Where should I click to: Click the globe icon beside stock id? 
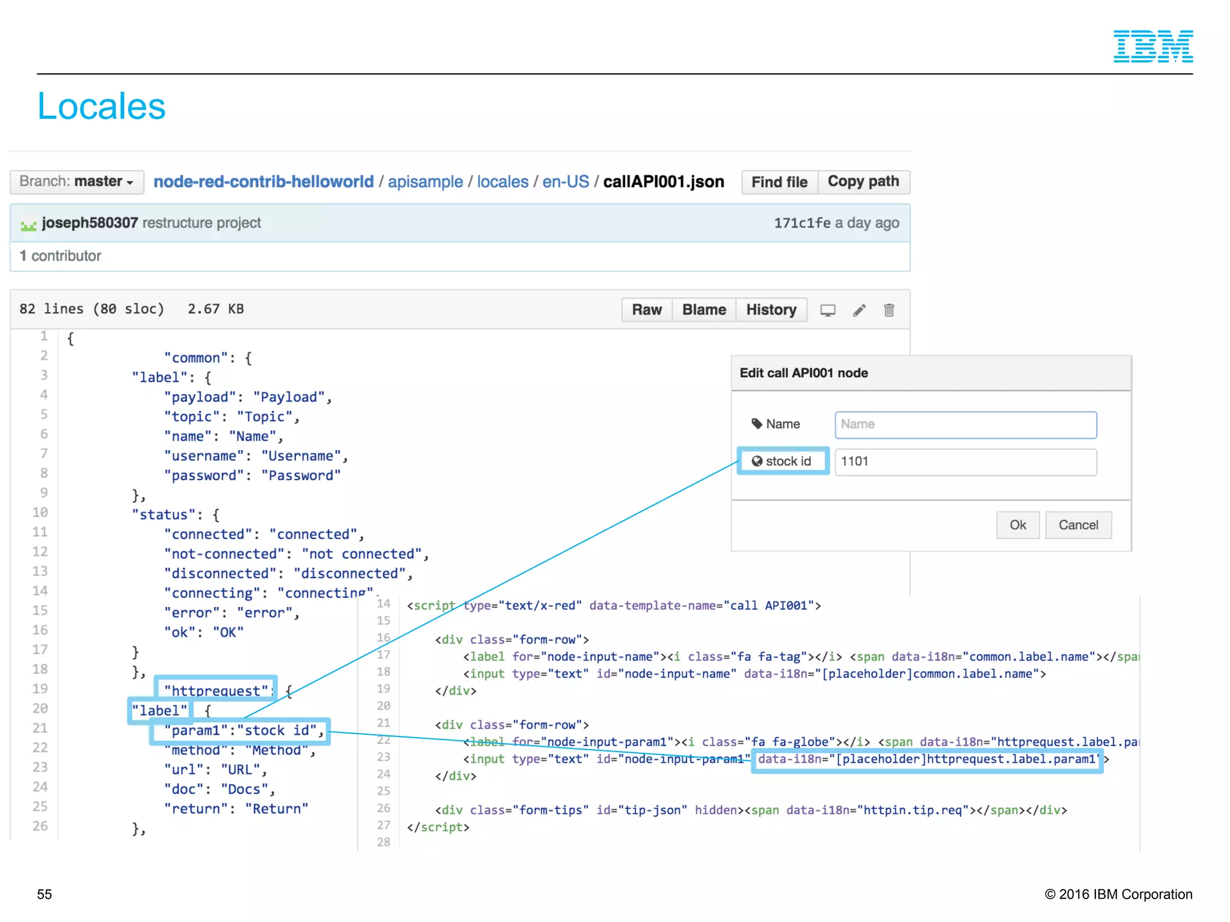coord(757,461)
